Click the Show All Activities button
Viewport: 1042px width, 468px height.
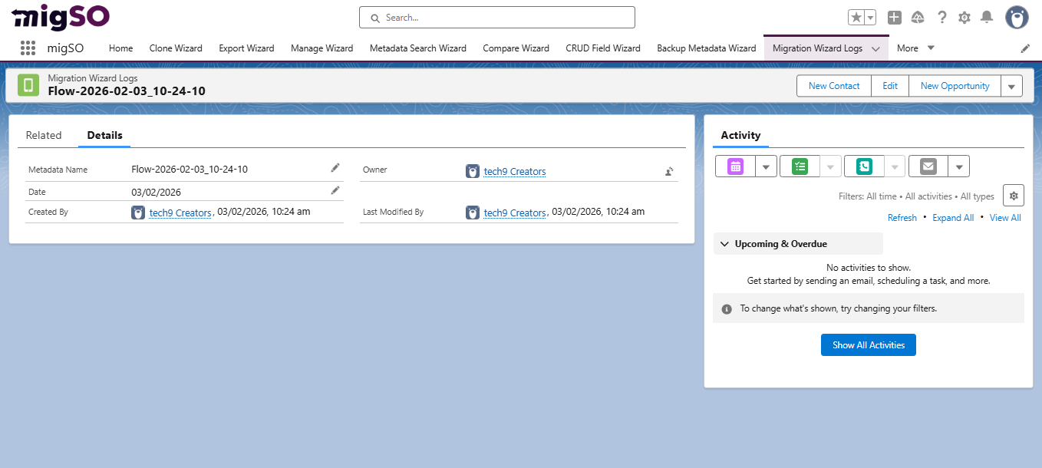click(x=869, y=345)
